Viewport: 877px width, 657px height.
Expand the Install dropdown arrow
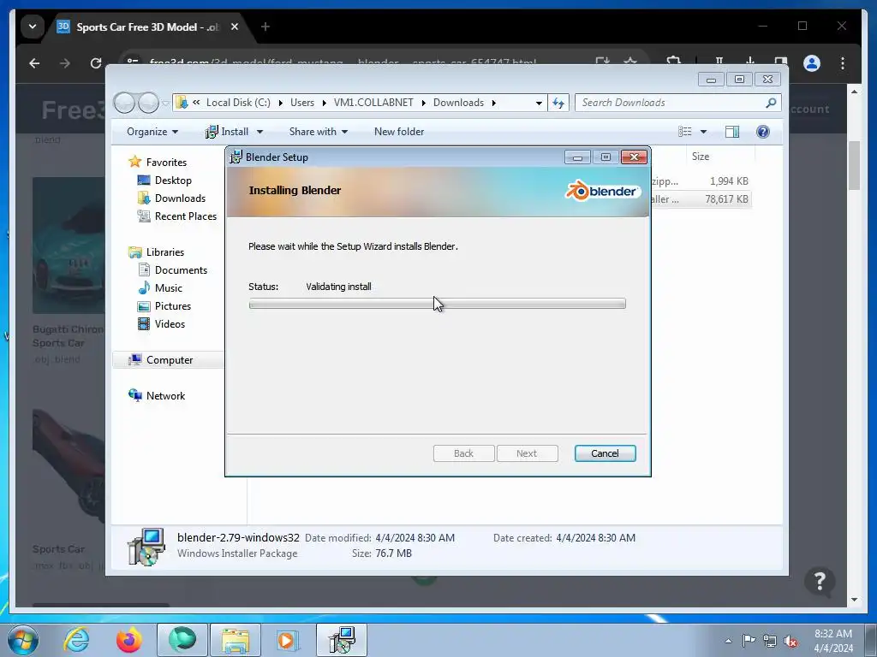[260, 132]
